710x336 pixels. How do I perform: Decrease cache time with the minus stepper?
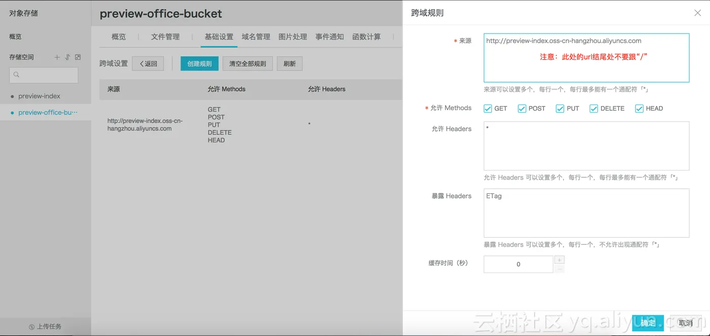(x=559, y=268)
